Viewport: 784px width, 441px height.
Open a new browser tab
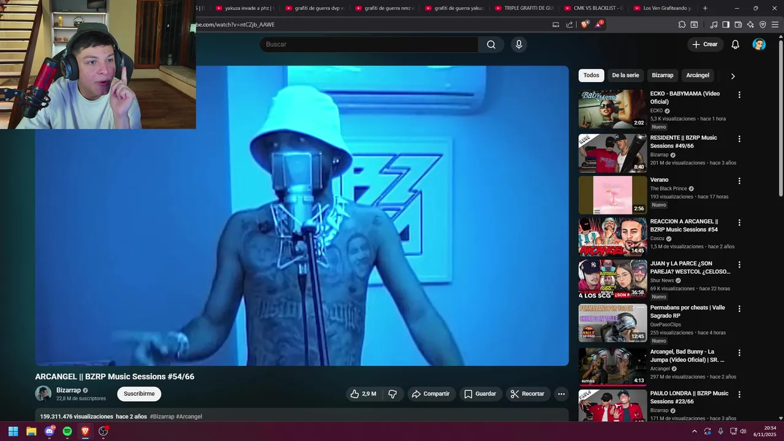point(705,8)
